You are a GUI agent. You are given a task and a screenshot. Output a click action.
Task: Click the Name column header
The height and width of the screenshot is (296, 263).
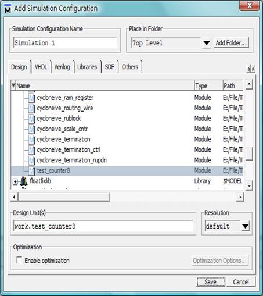point(105,85)
